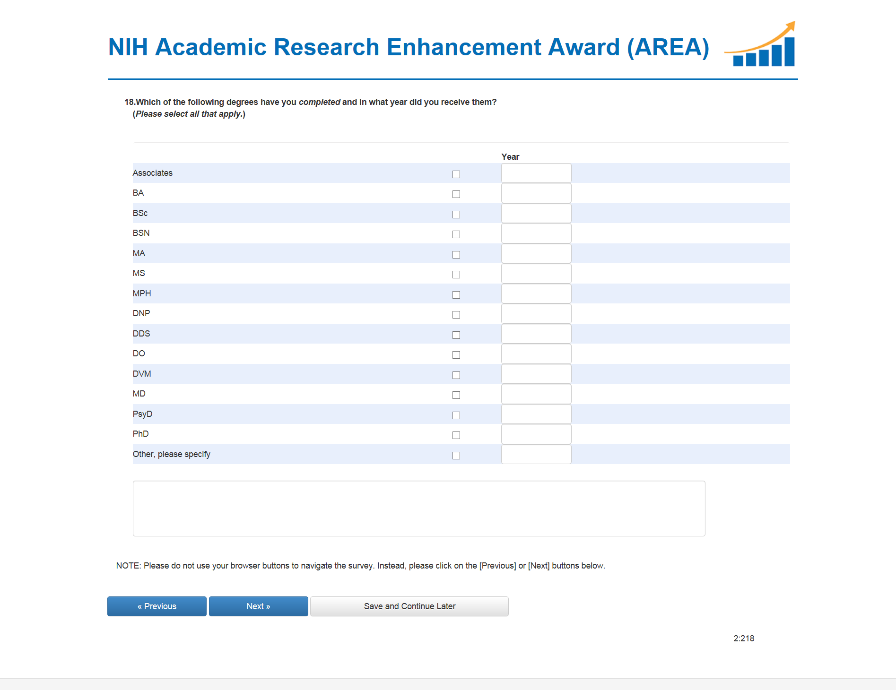Click the NIH Academic Research Enhancement Award title
The height and width of the screenshot is (690, 896).
(409, 47)
